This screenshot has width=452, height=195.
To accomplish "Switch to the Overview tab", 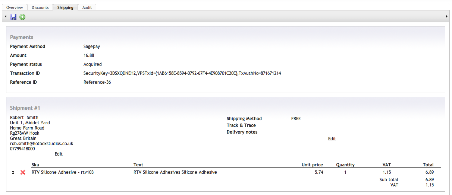I will tap(15, 7).
